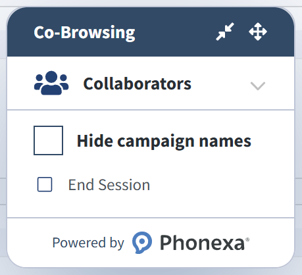The height and width of the screenshot is (275, 302).
Task: Click the Collaborators group people icon
Action: (51, 83)
